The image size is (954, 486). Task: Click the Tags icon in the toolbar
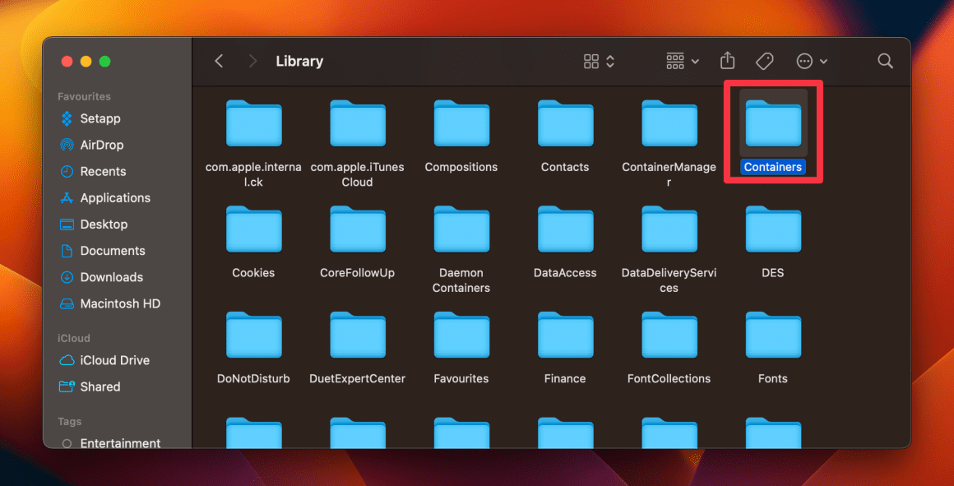tap(764, 60)
